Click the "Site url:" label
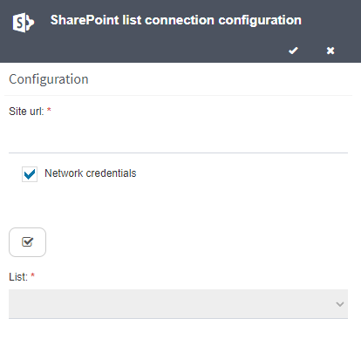361x339 pixels. pyautogui.click(x=26, y=112)
